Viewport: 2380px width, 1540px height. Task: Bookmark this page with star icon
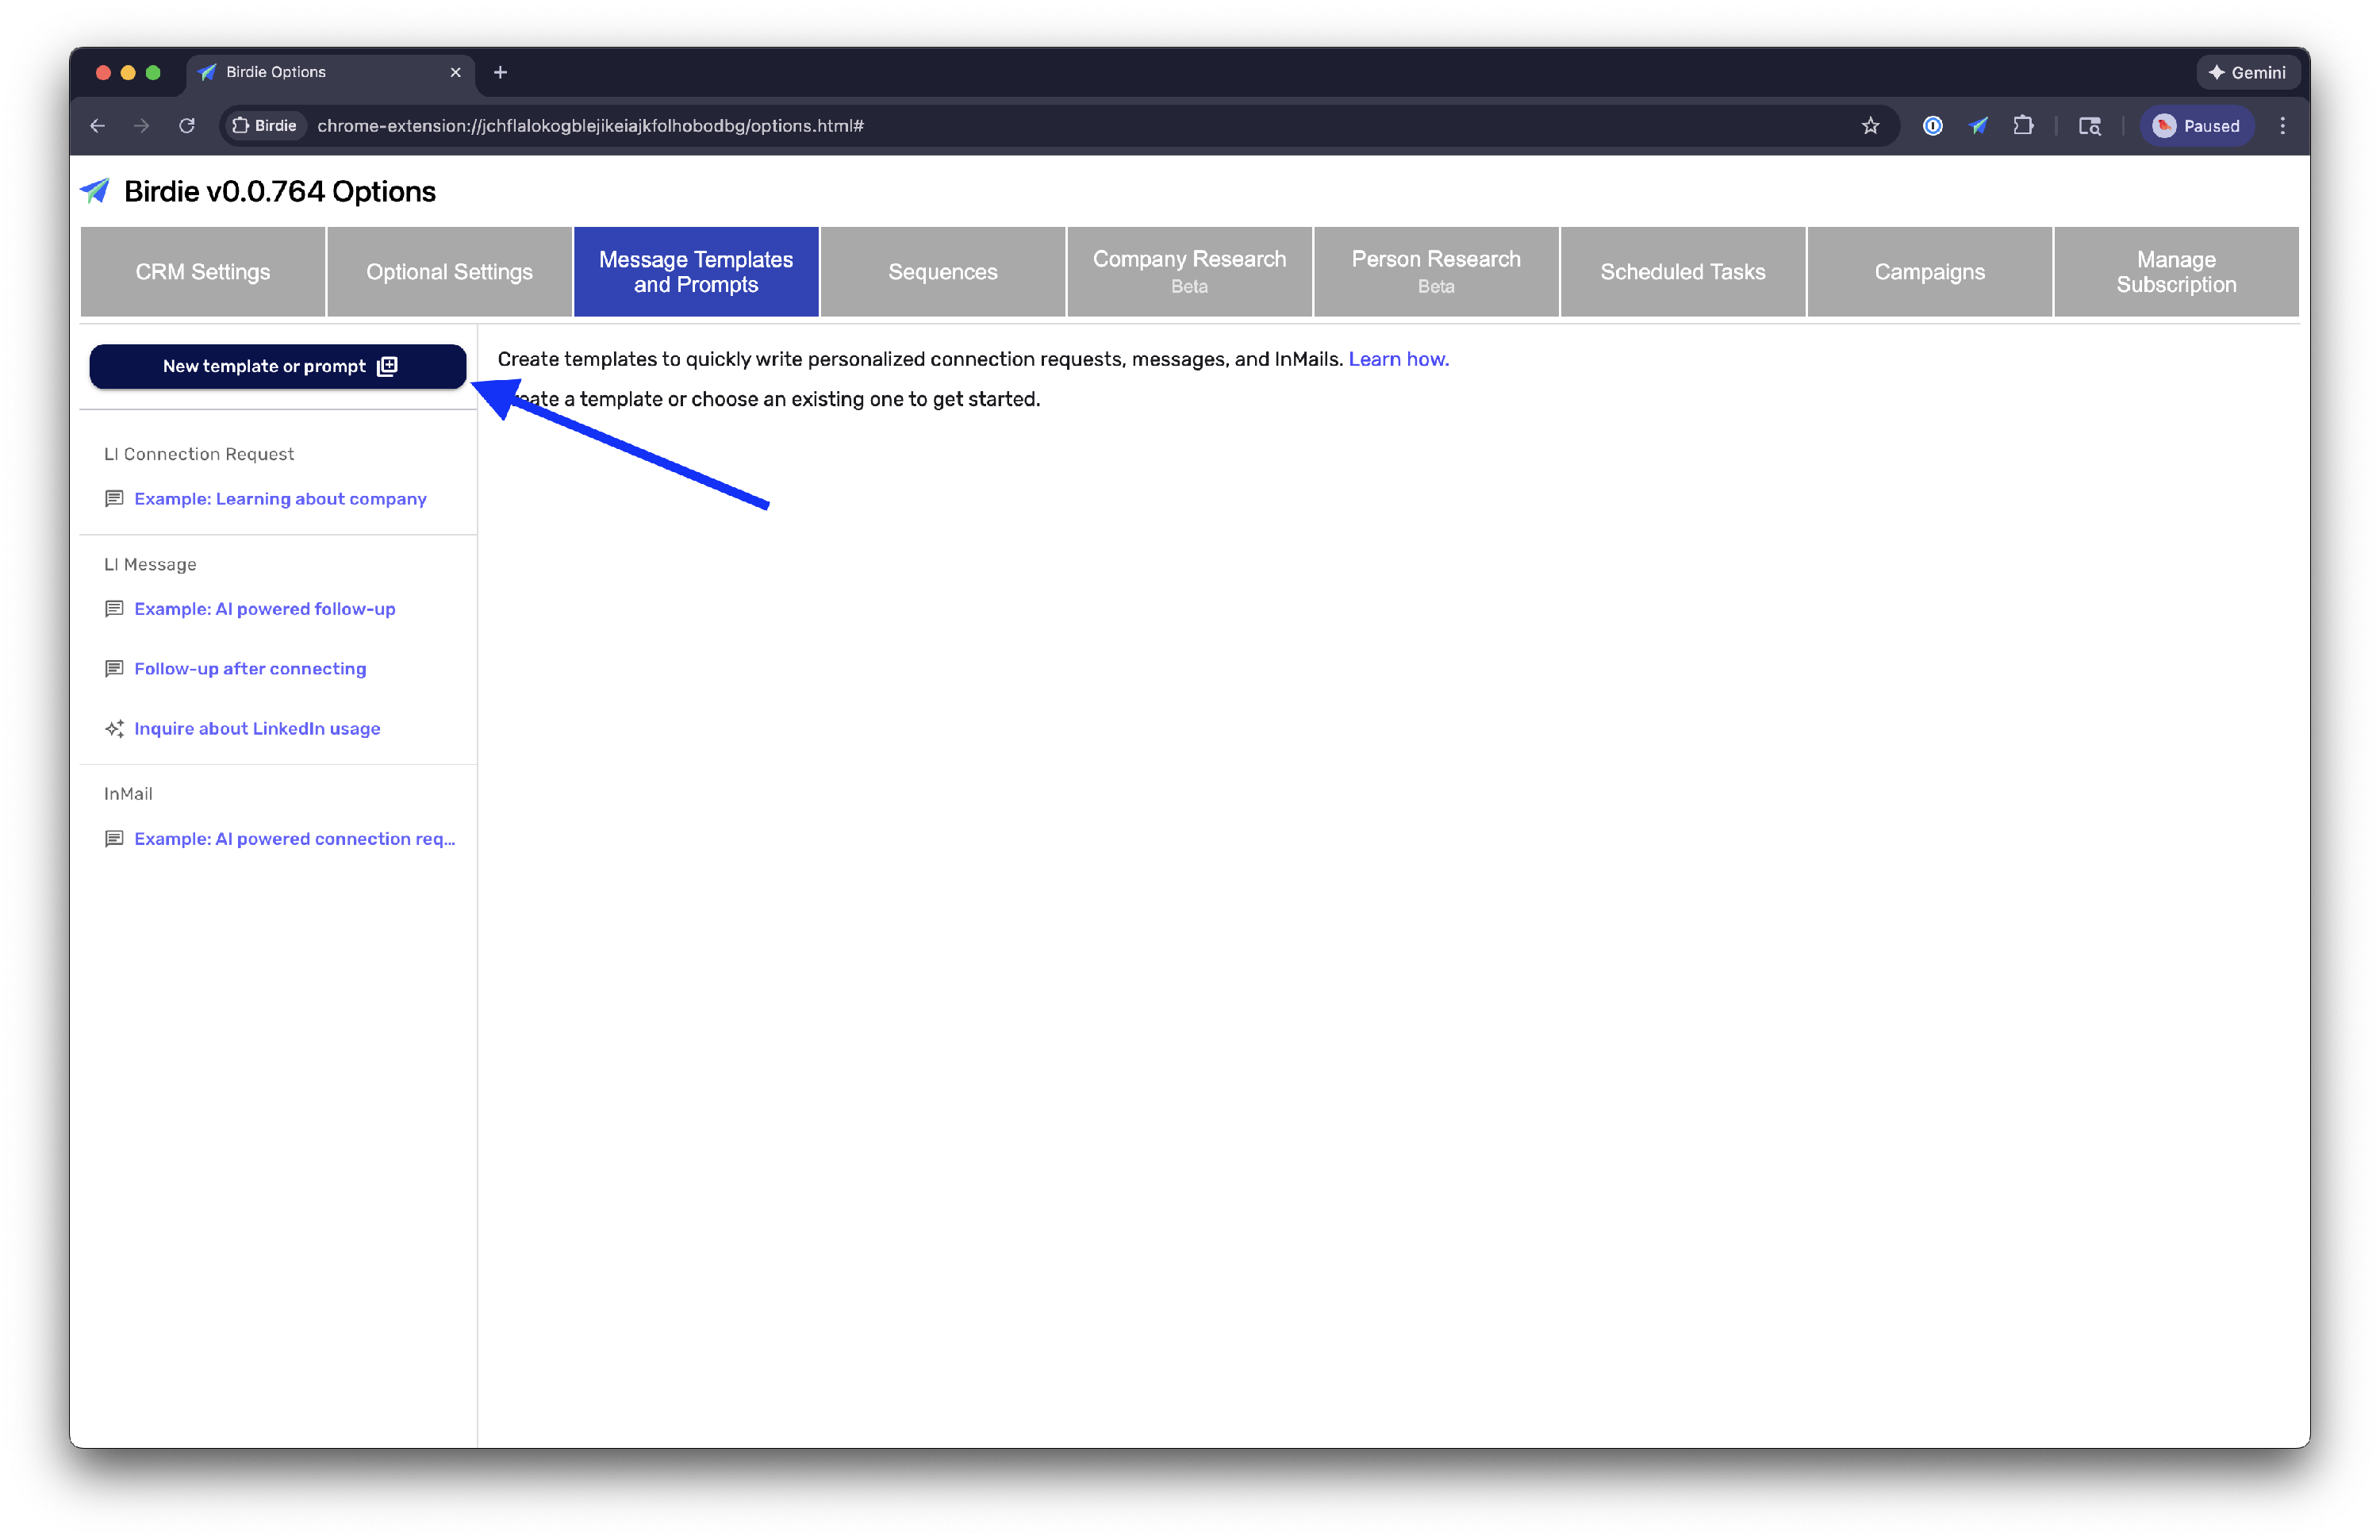point(1870,126)
